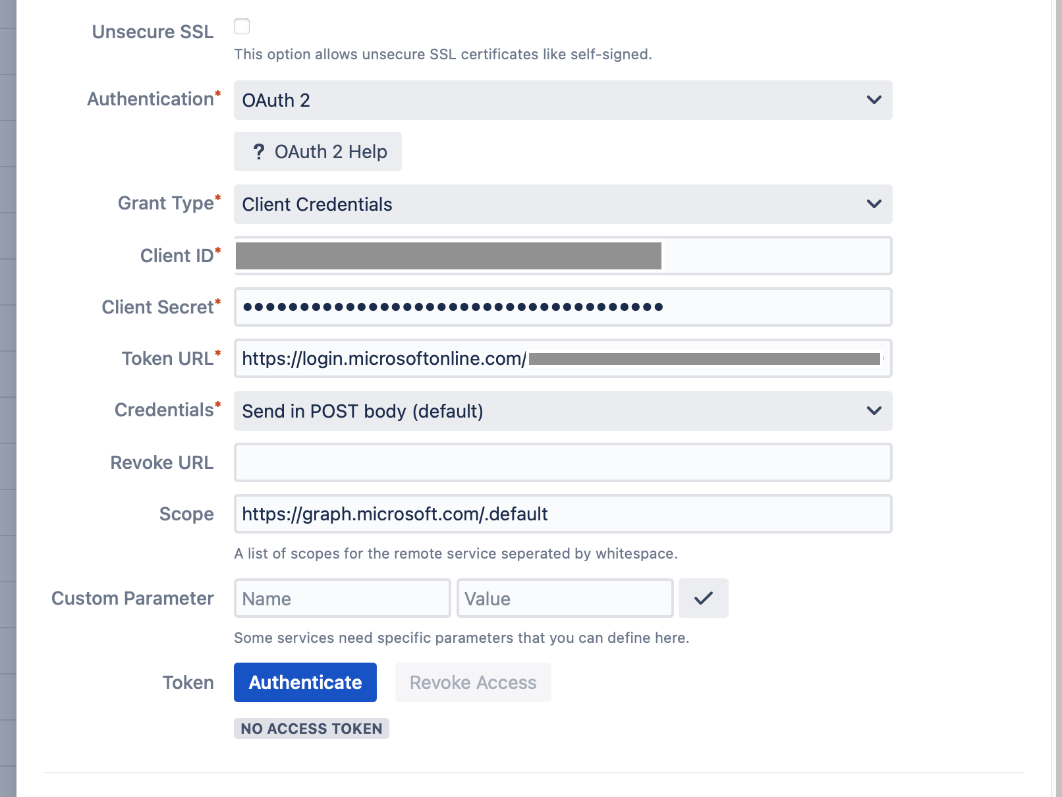Click inside the Revoke URL field
1062x797 pixels.
[x=563, y=462]
